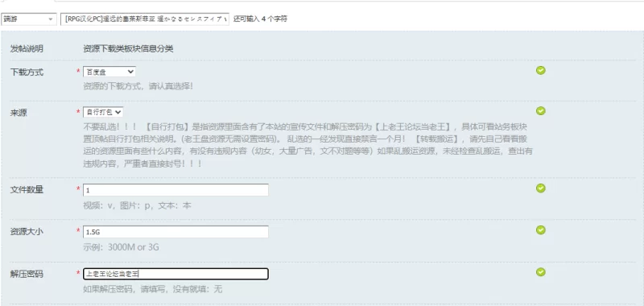Click the 解压密码 input field
This screenshot has width=644, height=306.
(x=175, y=274)
